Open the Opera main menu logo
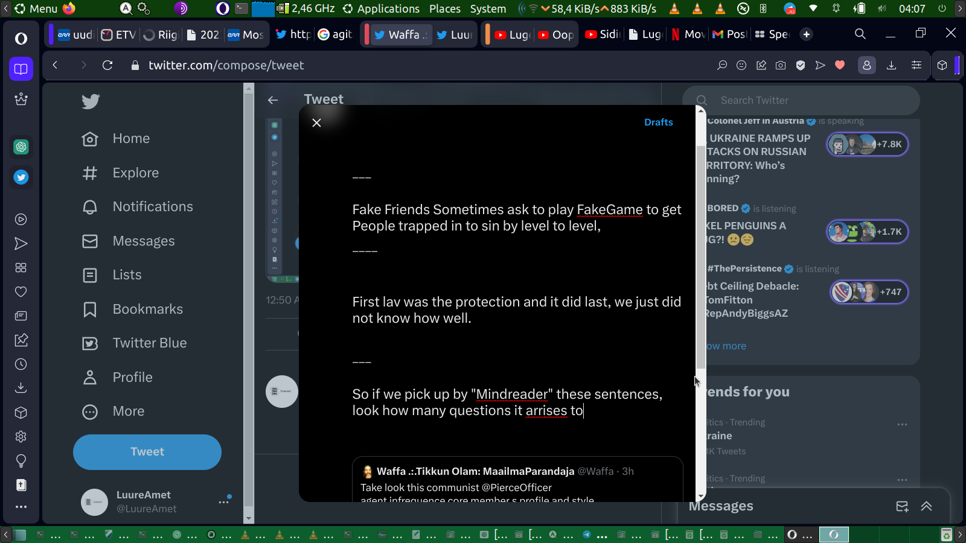This screenshot has width=966, height=543. tap(21, 39)
